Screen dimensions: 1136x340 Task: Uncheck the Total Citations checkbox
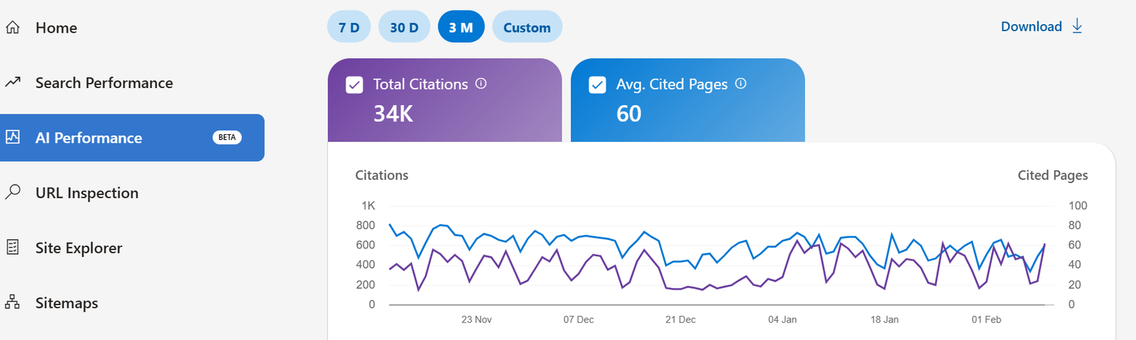tap(354, 84)
